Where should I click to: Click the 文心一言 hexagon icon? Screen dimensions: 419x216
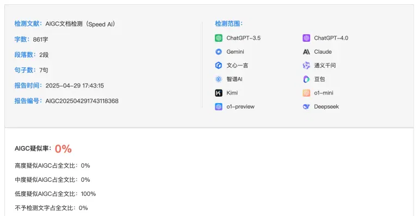[x=219, y=65]
